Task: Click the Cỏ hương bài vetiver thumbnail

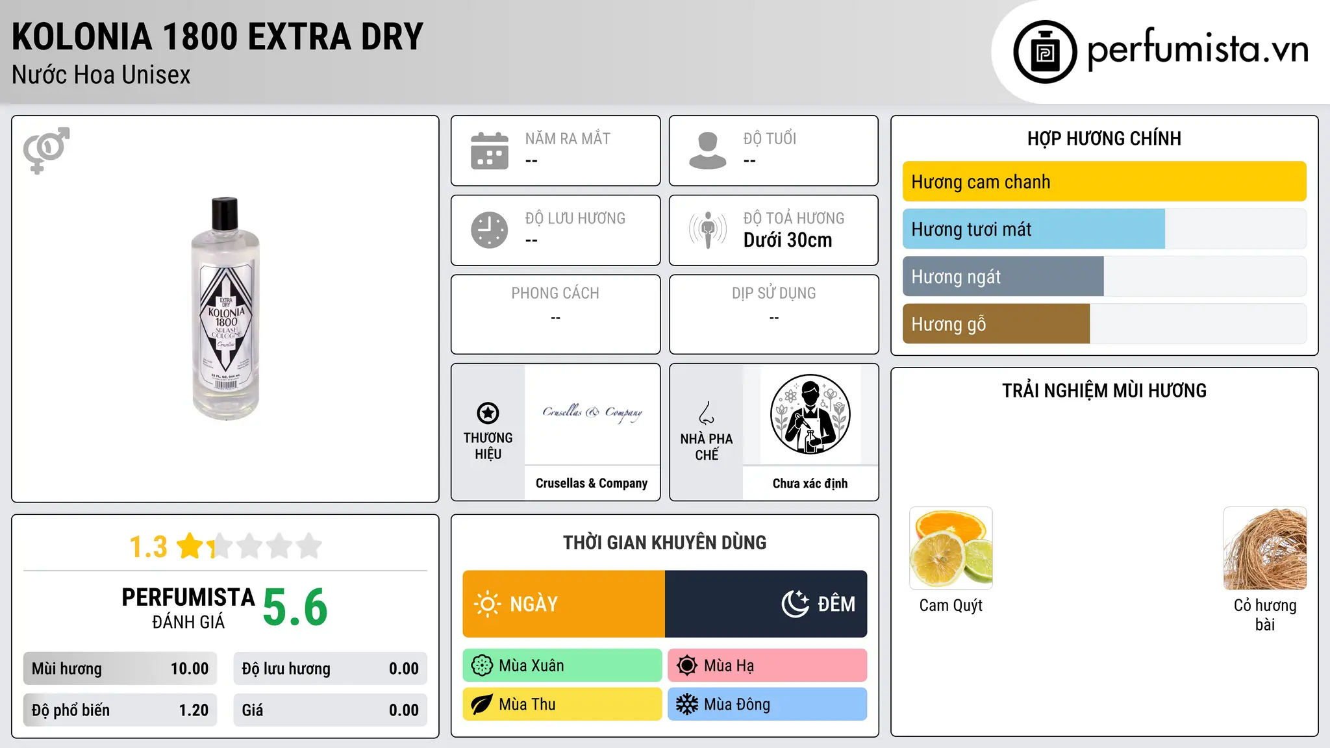Action: (1265, 548)
